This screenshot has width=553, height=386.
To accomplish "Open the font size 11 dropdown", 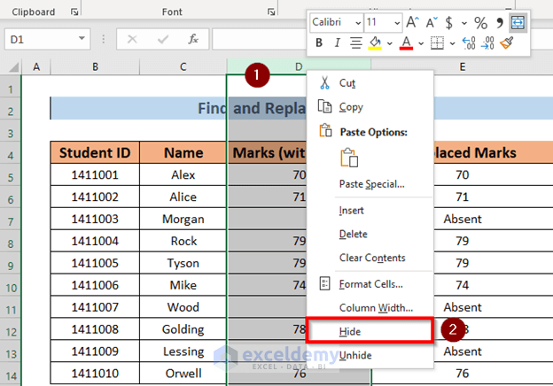I will [396, 22].
